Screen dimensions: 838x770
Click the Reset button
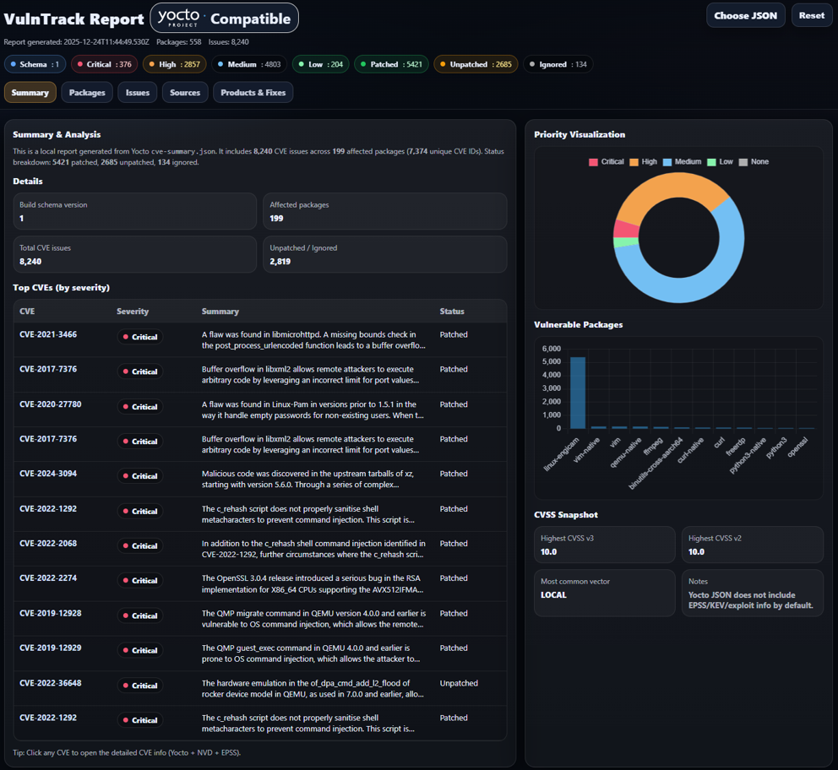click(811, 15)
